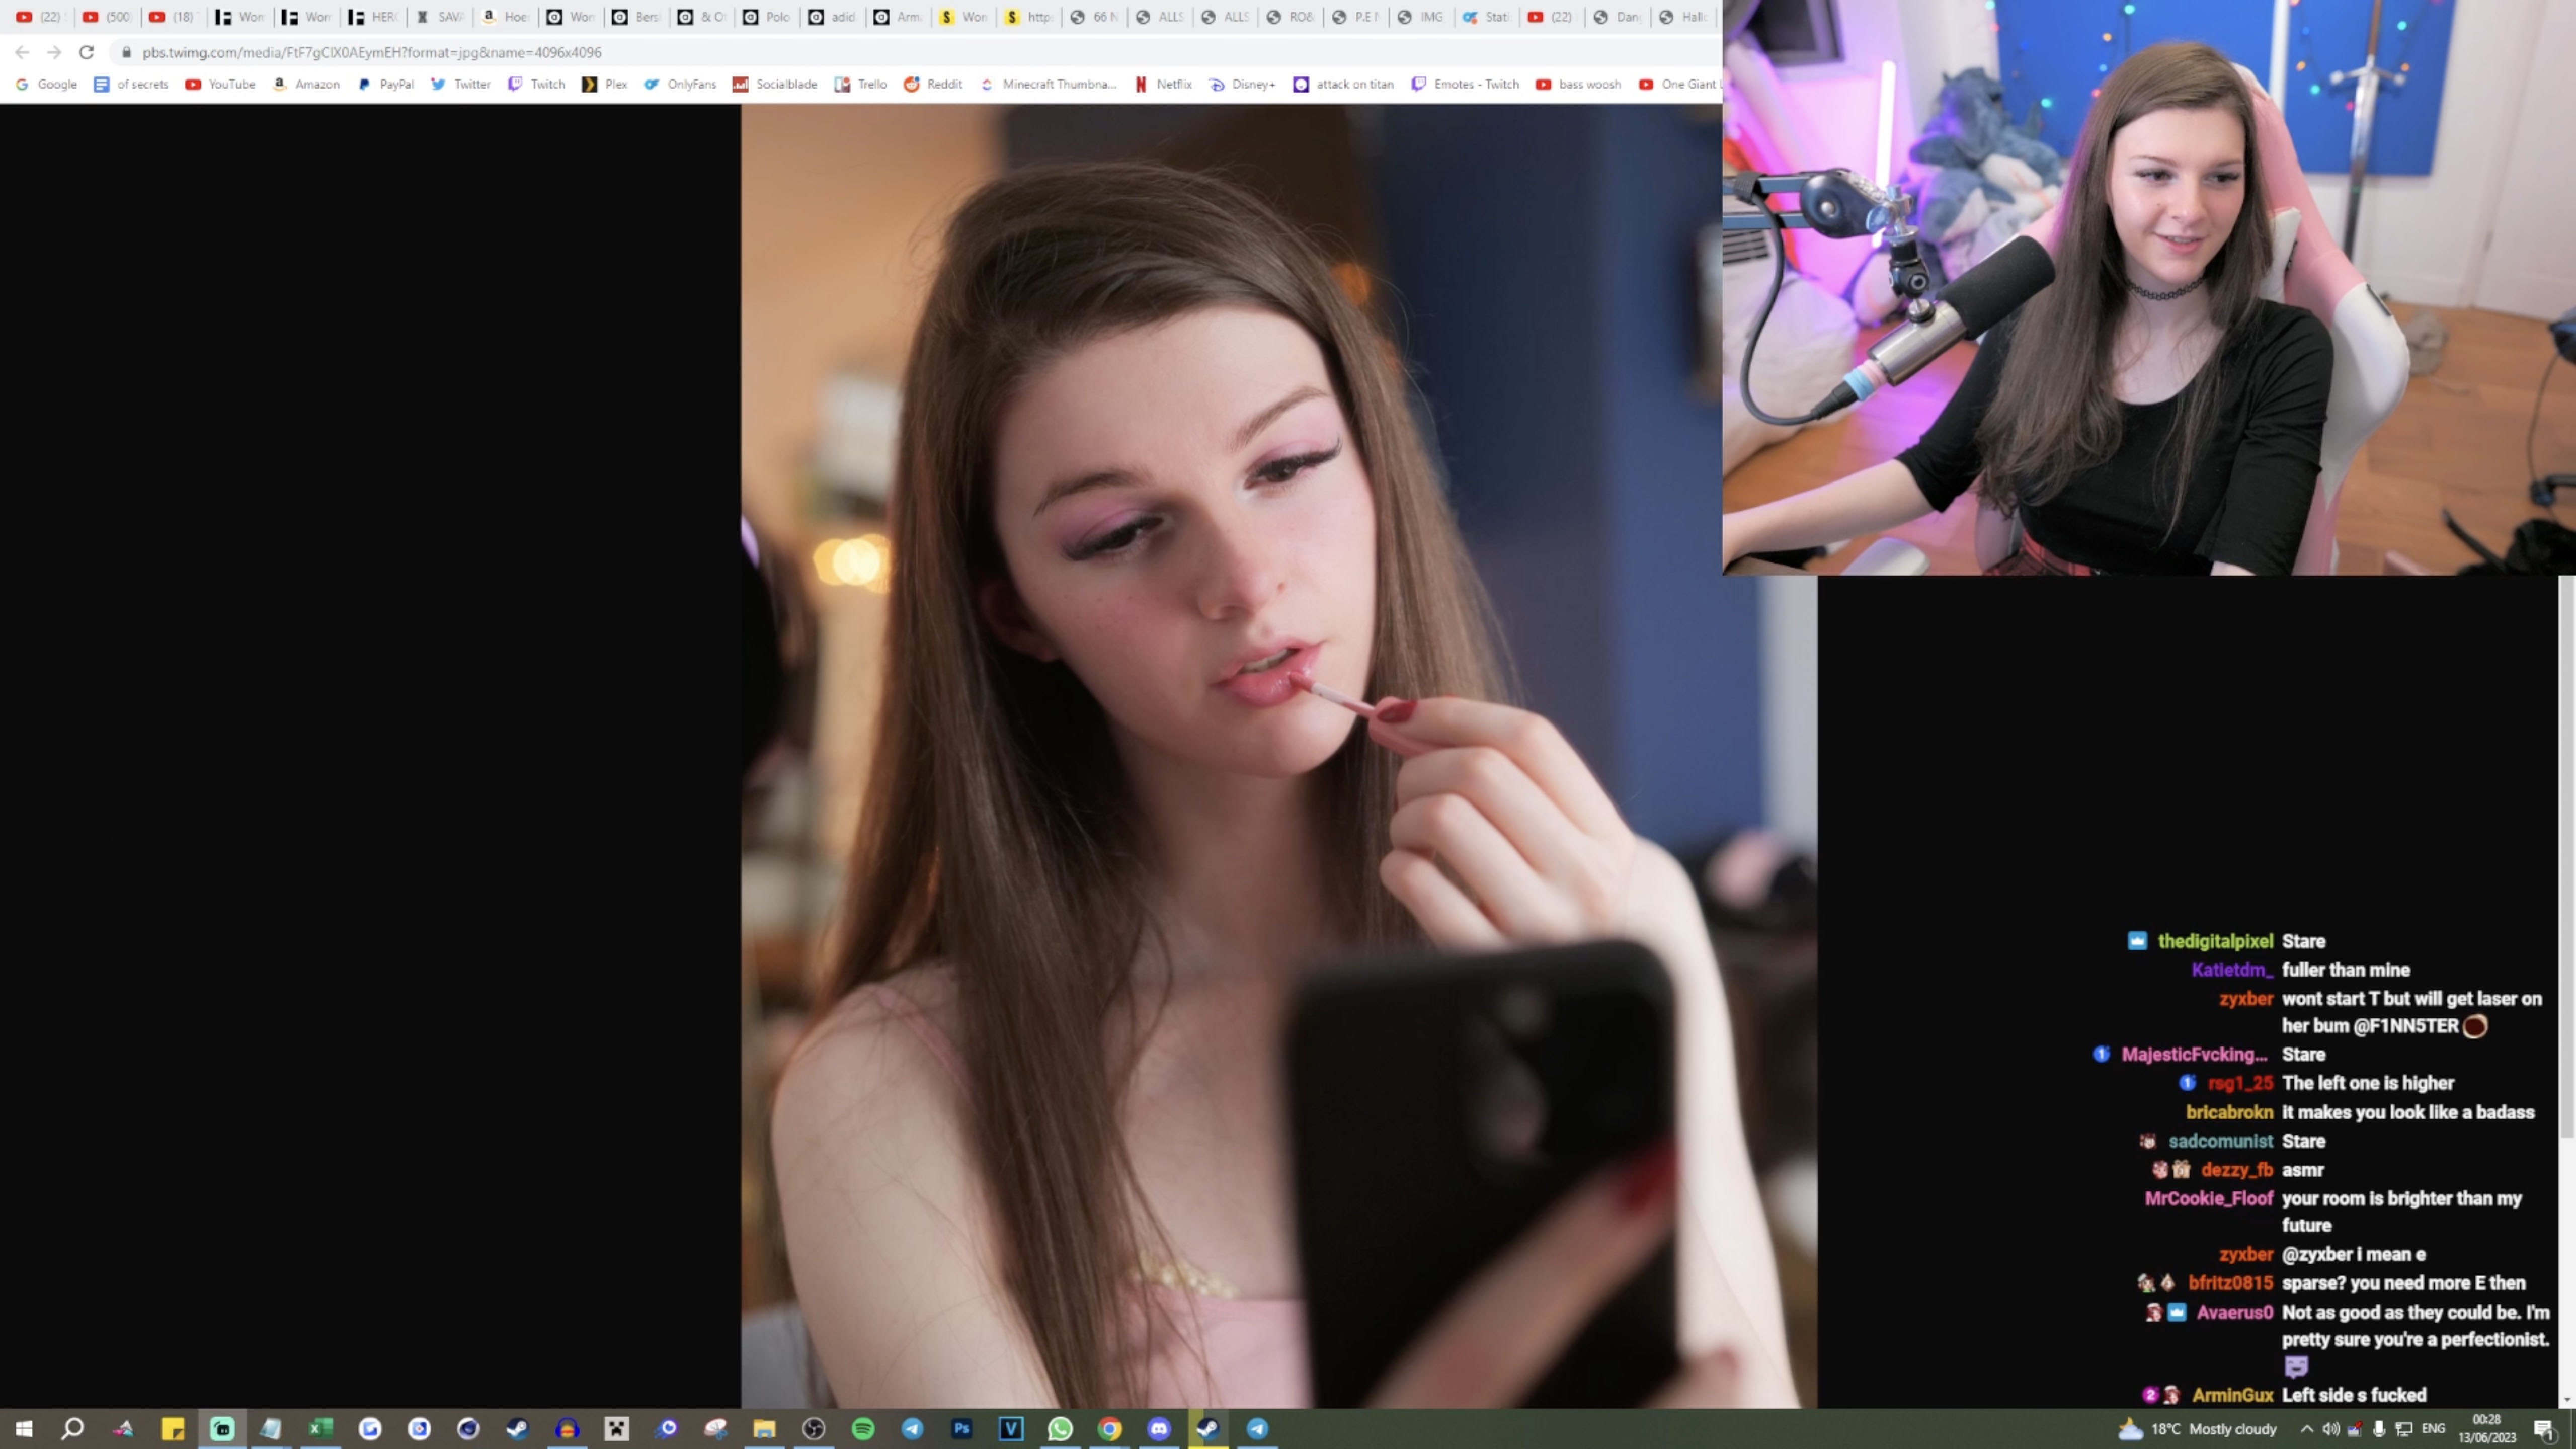Viewport: 2576px width, 1449px height.
Task: View site info via the lock icon
Action: tap(126, 52)
